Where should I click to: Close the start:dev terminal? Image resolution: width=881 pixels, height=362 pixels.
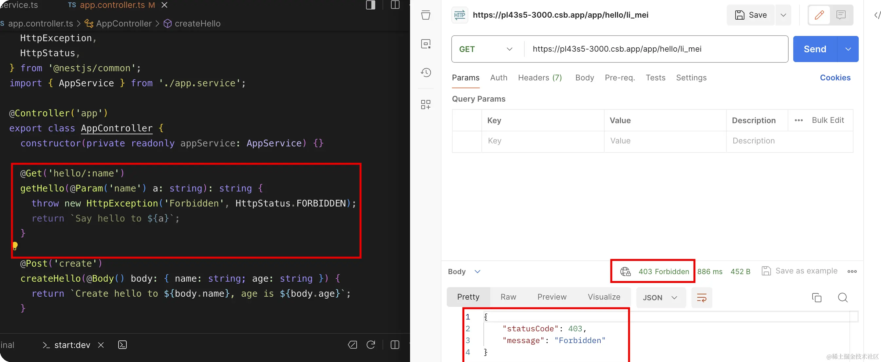[101, 345]
